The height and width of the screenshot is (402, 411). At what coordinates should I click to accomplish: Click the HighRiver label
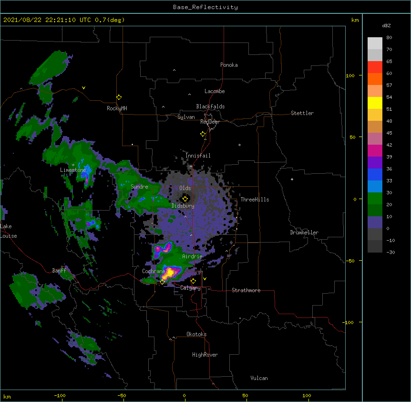[205, 355]
